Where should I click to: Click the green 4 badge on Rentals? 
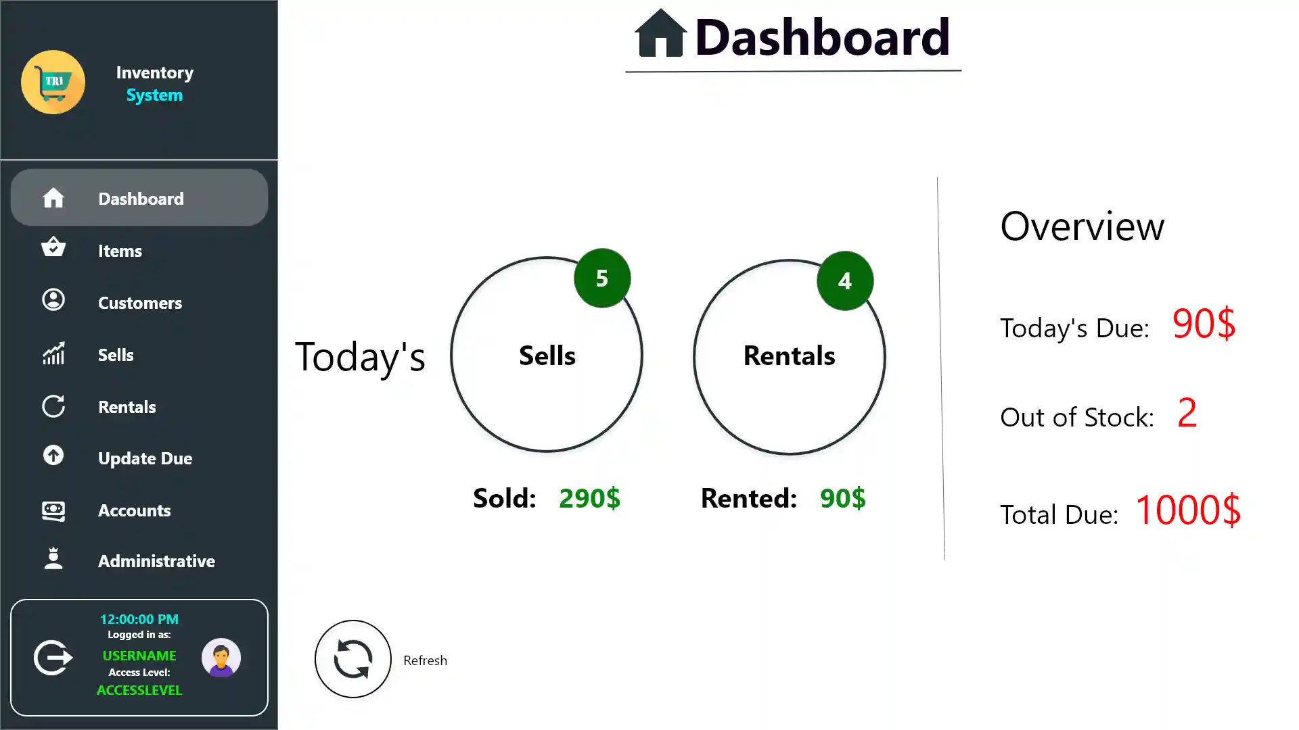(844, 281)
